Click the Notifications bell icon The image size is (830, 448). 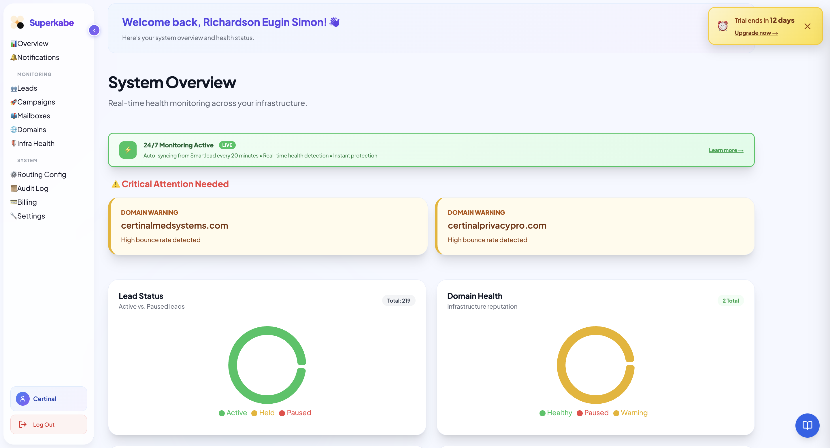pyautogui.click(x=14, y=57)
